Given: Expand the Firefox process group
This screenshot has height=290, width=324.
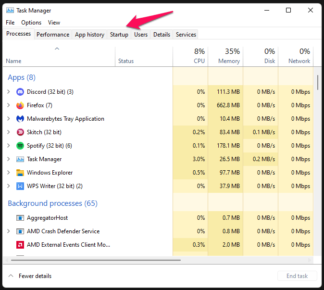Looking at the screenshot, I should (x=8, y=105).
